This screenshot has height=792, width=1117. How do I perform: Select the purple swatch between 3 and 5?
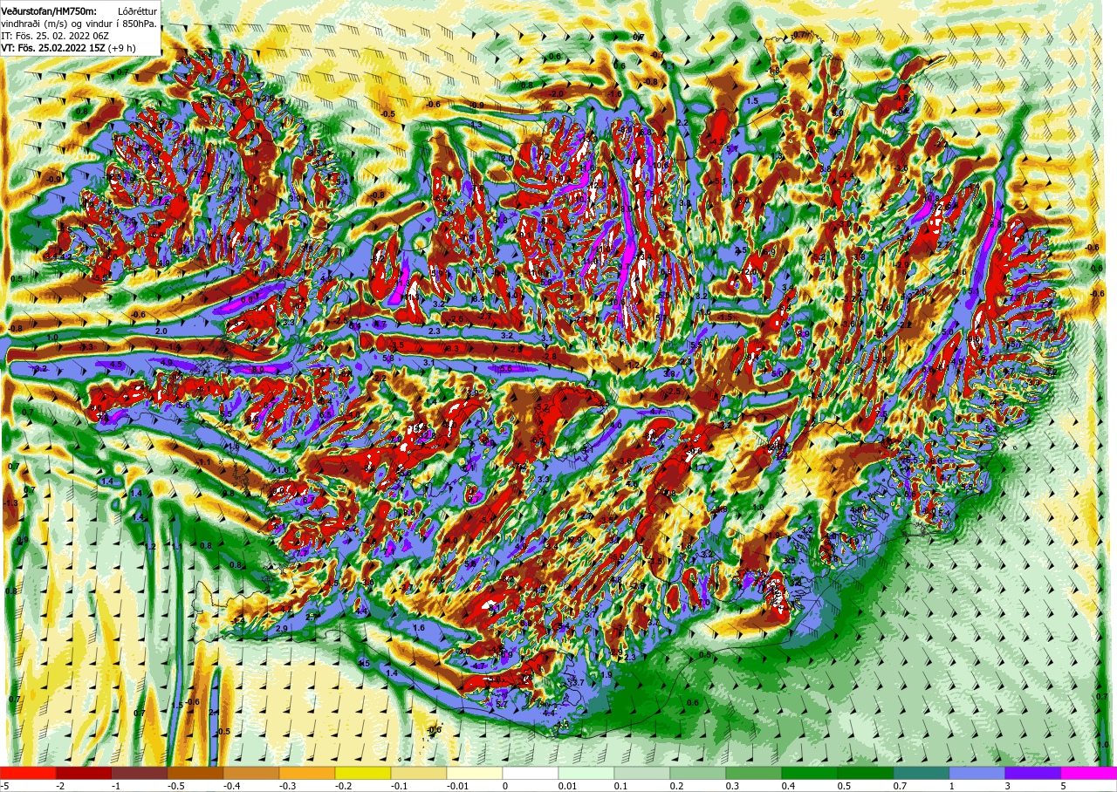click(1033, 773)
